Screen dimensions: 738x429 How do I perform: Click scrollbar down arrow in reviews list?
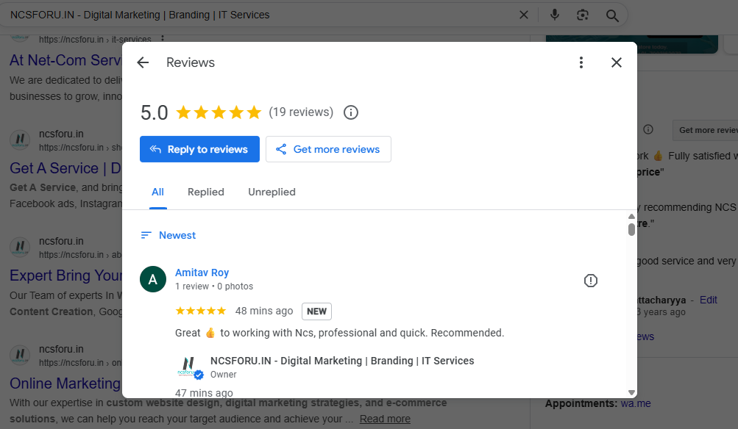[631, 392]
